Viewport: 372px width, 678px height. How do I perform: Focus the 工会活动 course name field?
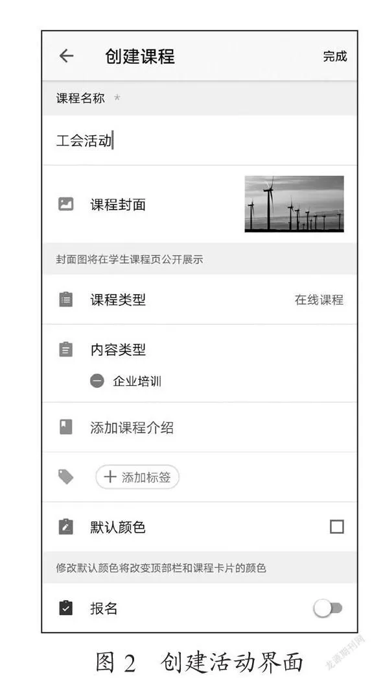click(200, 140)
